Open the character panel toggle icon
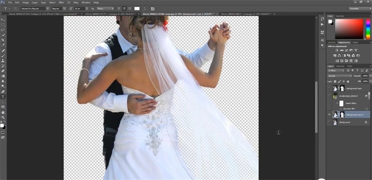372x180 pixels. pyautogui.click(x=153, y=8)
